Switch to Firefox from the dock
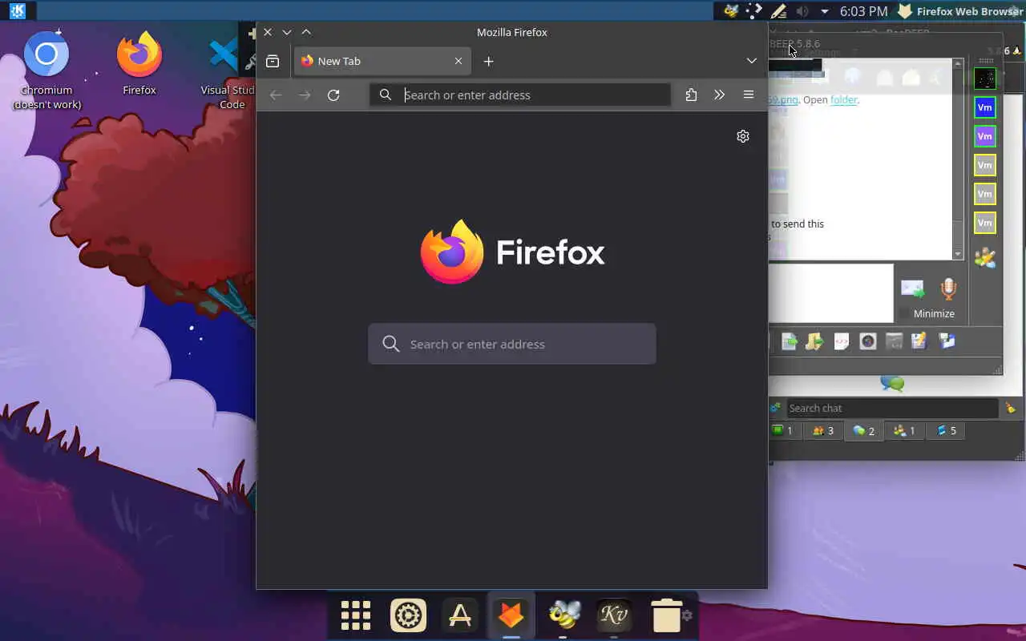1026x641 pixels. click(511, 615)
